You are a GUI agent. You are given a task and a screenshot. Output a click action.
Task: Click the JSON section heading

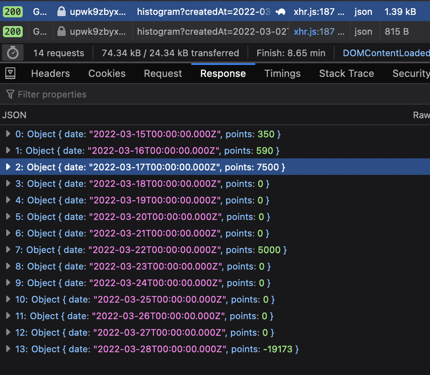point(14,115)
